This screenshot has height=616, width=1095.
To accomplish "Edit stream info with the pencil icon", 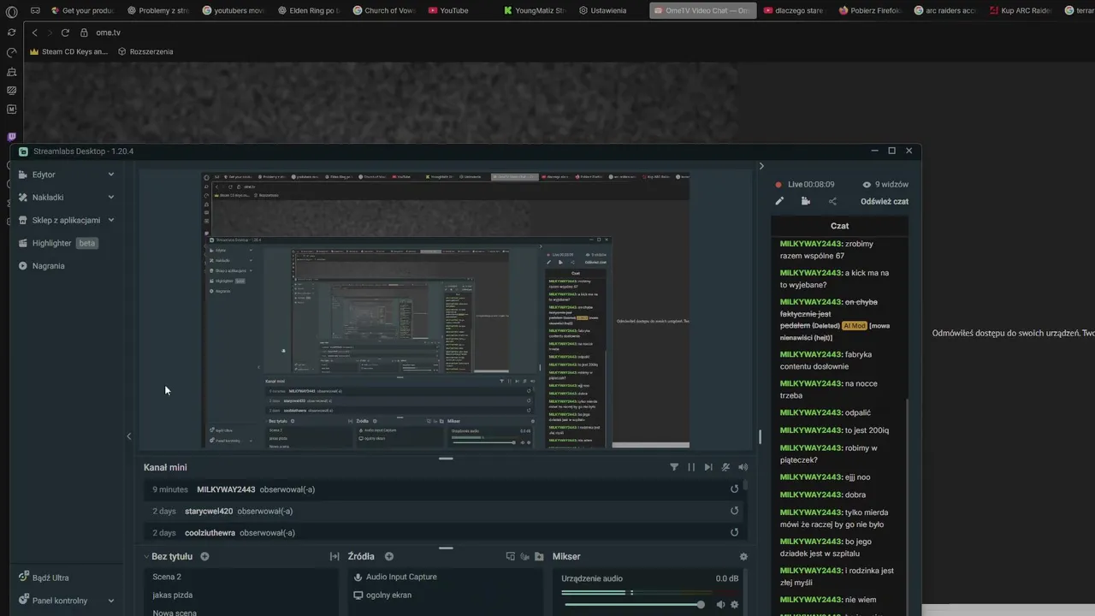I will point(779,201).
